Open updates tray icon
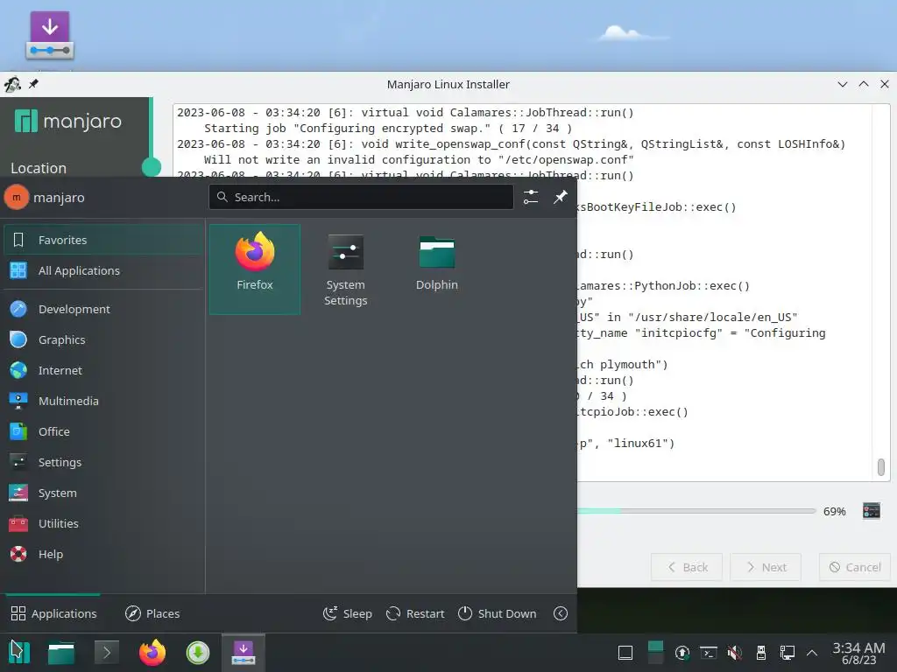The width and height of the screenshot is (897, 672). coord(682,653)
